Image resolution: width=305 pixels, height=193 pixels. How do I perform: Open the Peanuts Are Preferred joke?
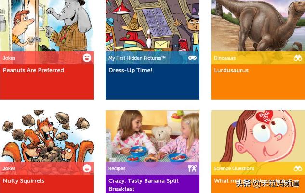pyautogui.click(x=33, y=70)
